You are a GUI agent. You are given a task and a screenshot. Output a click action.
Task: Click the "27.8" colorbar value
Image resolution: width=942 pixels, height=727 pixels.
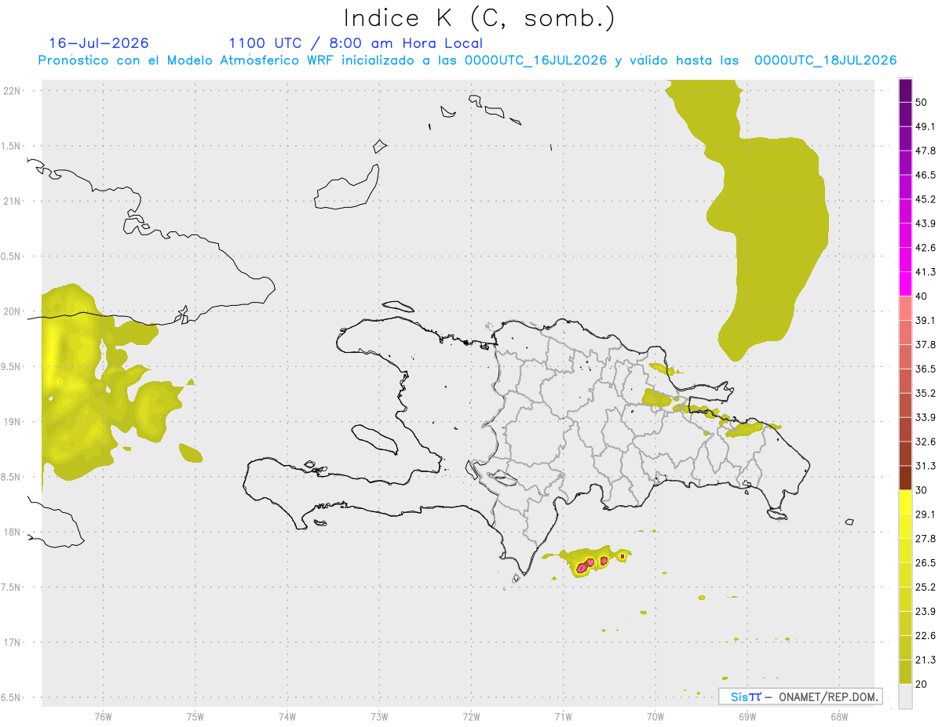[926, 538]
